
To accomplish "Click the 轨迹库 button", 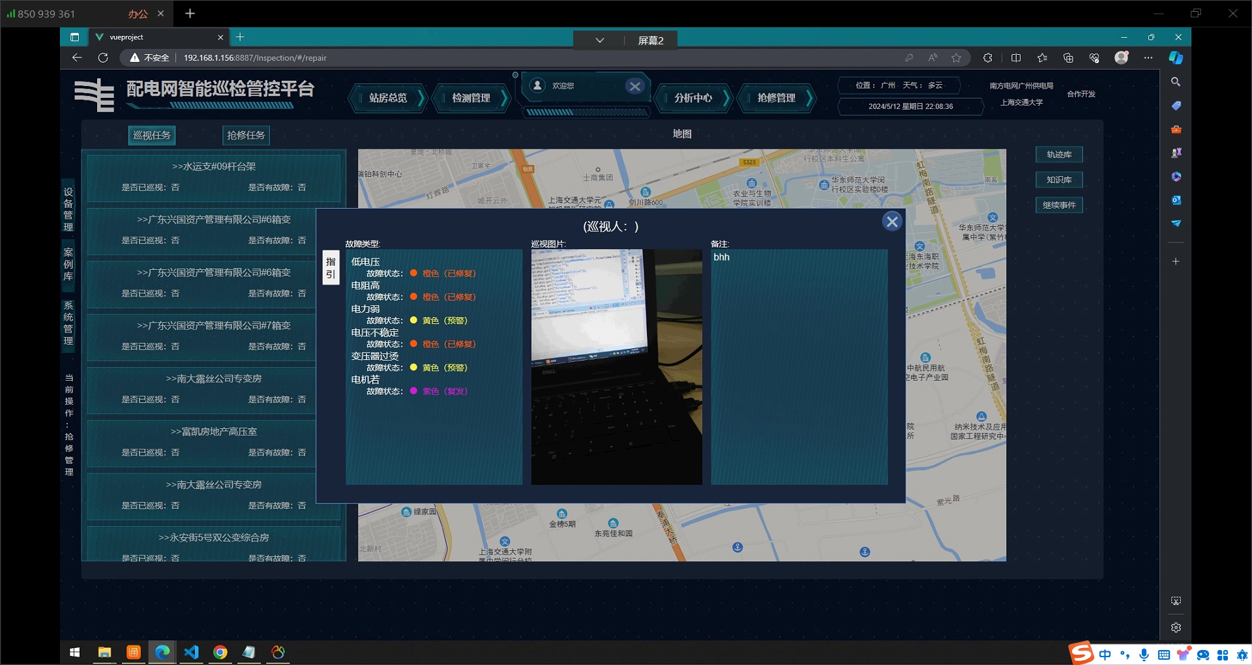I will (1059, 155).
